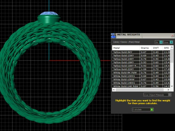
Task: Sort by the SPG column header
Action: pos(167,48)
